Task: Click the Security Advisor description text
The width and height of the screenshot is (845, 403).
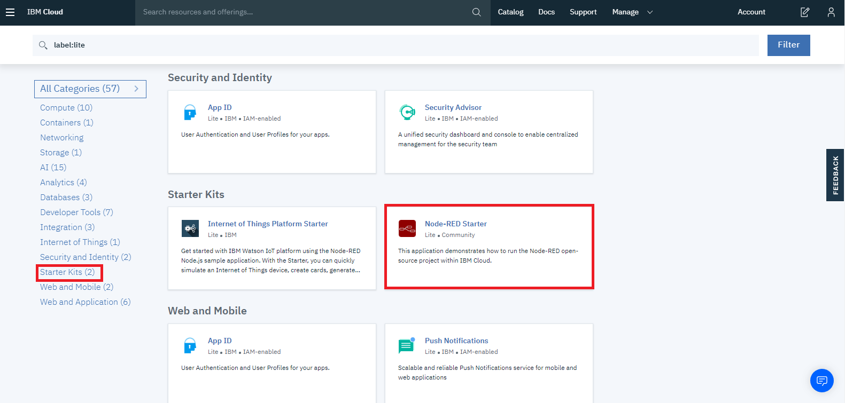Action: pyautogui.click(x=488, y=139)
